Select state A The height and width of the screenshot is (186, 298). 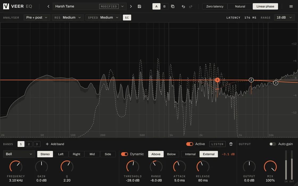click(156, 6)
